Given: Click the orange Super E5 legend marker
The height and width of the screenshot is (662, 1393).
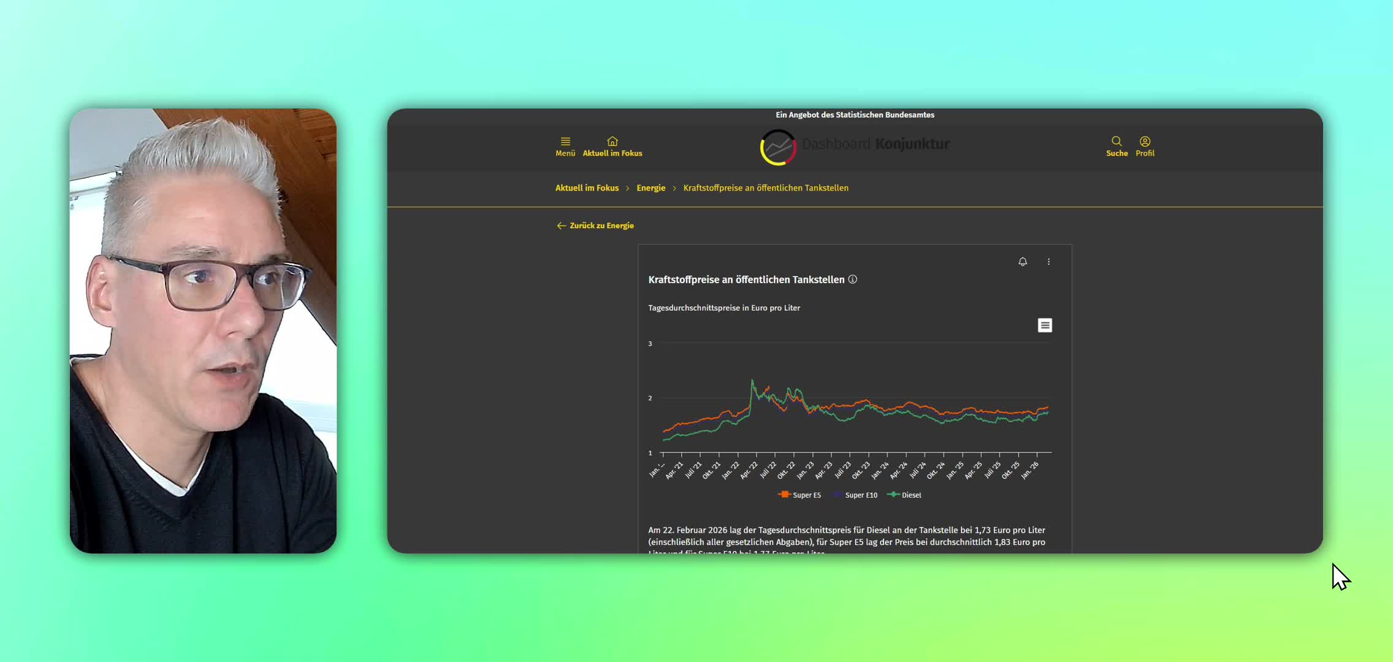Looking at the screenshot, I should tap(784, 495).
